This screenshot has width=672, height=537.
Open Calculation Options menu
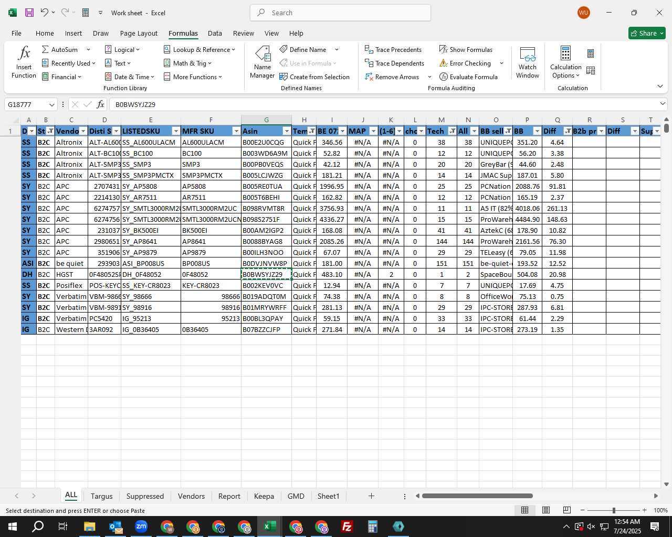(565, 62)
